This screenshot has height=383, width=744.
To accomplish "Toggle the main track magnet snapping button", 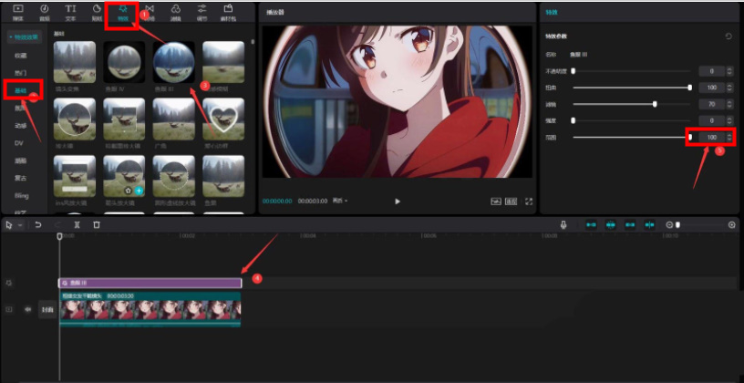I will click(x=592, y=224).
